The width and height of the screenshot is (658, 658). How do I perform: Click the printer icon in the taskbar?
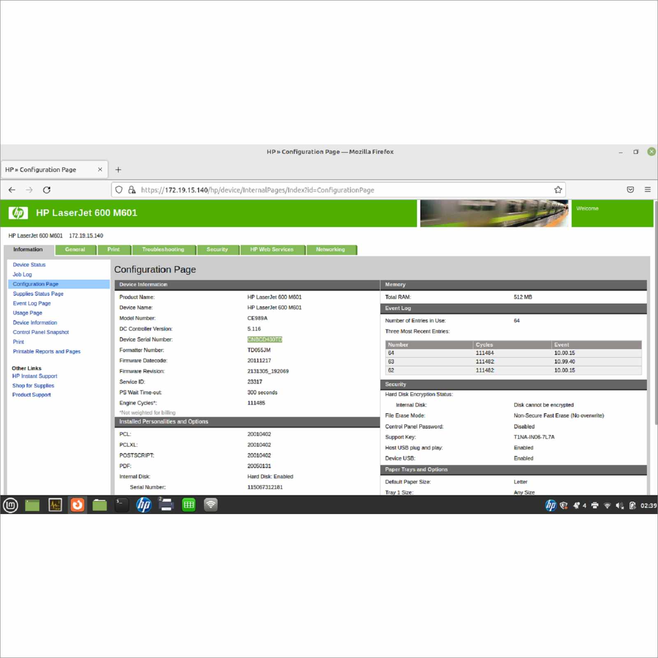point(166,505)
